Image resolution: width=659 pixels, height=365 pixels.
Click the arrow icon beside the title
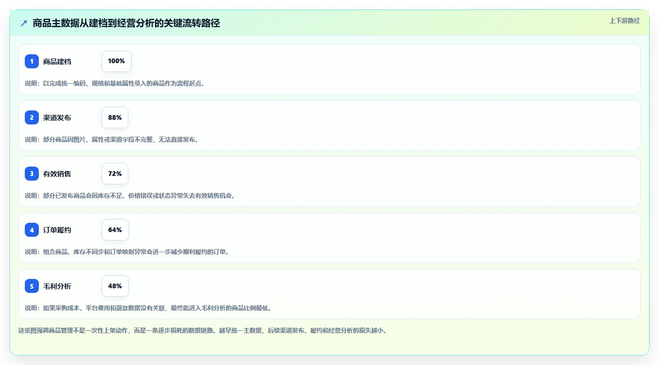[x=24, y=23]
